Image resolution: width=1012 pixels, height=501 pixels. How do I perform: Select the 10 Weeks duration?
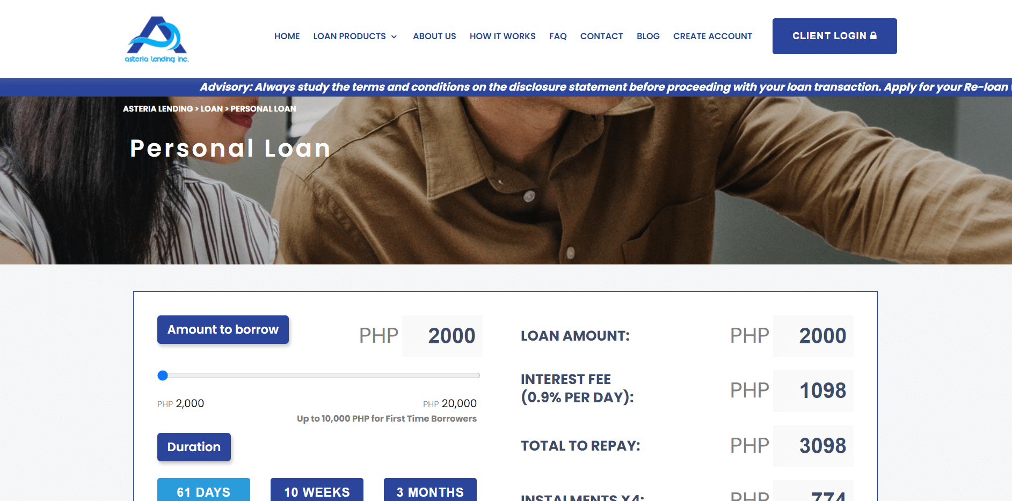[317, 490]
